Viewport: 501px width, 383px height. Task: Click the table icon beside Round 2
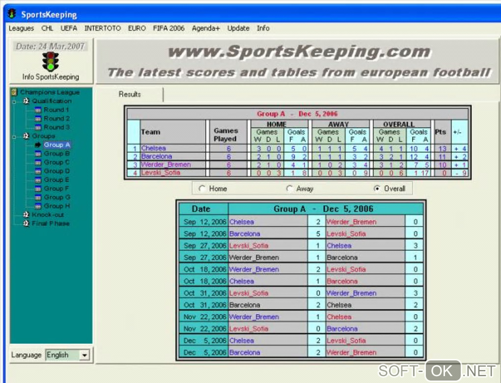pyautogui.click(x=38, y=118)
